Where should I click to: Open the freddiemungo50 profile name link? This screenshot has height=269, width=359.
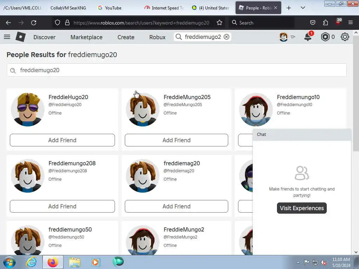[x=70, y=229]
